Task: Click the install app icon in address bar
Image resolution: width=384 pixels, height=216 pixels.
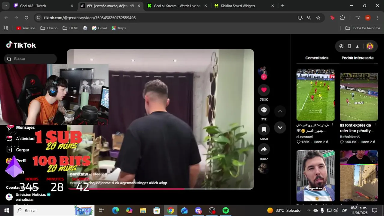Action: point(300,18)
